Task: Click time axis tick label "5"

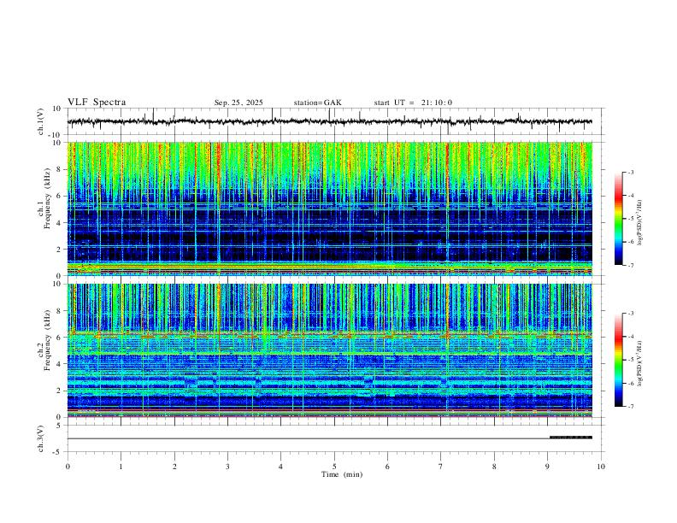Action: 334,467
